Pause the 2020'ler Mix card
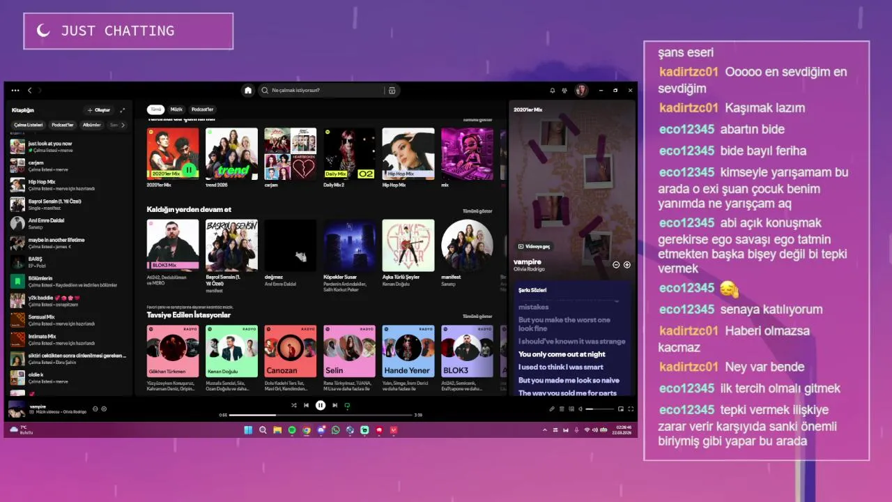Screen dimensions: 892x502 tap(189, 170)
